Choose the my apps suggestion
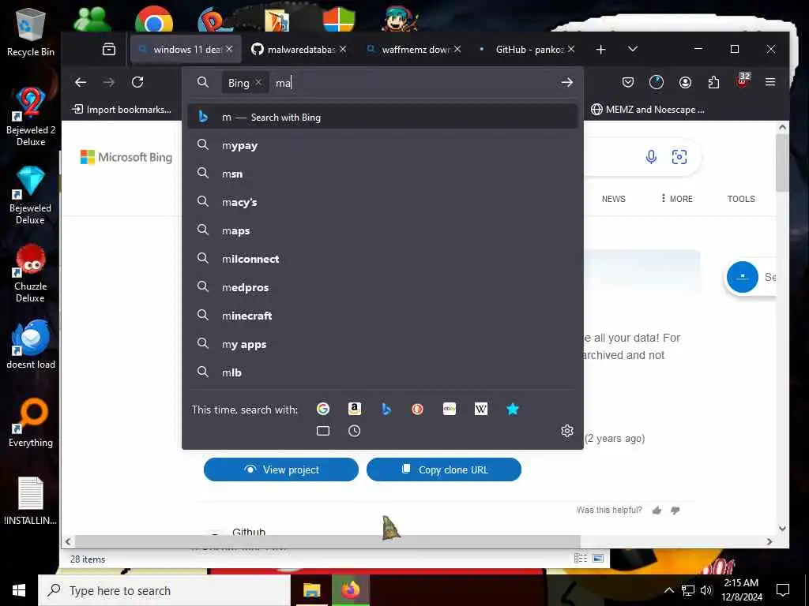 [382, 344]
